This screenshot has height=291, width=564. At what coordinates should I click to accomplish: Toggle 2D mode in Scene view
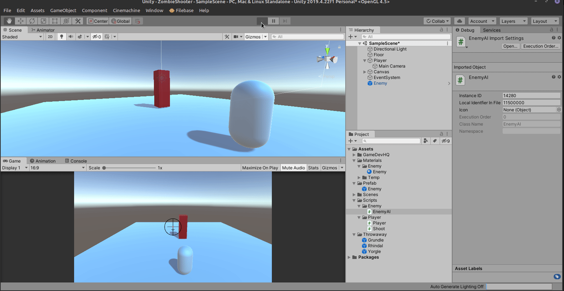pos(50,37)
